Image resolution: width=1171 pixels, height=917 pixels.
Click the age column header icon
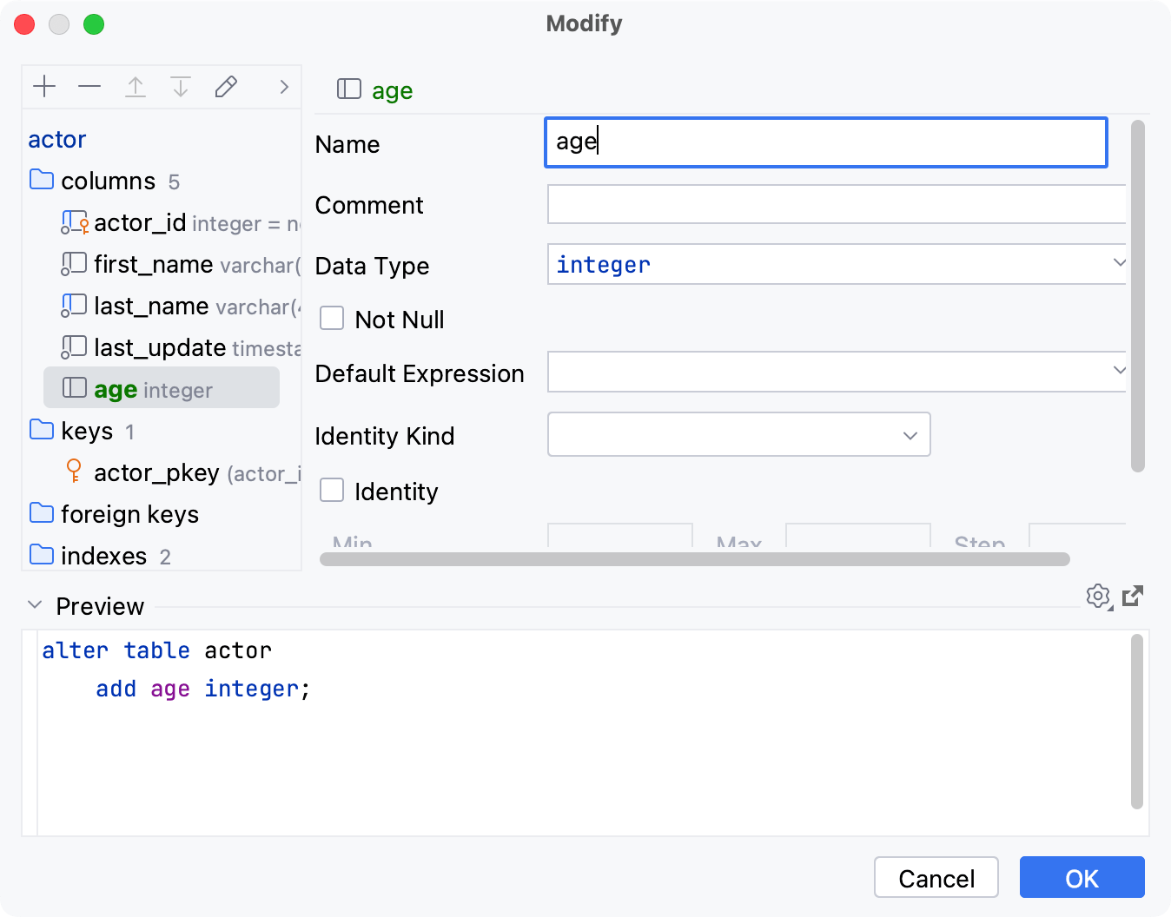(348, 89)
